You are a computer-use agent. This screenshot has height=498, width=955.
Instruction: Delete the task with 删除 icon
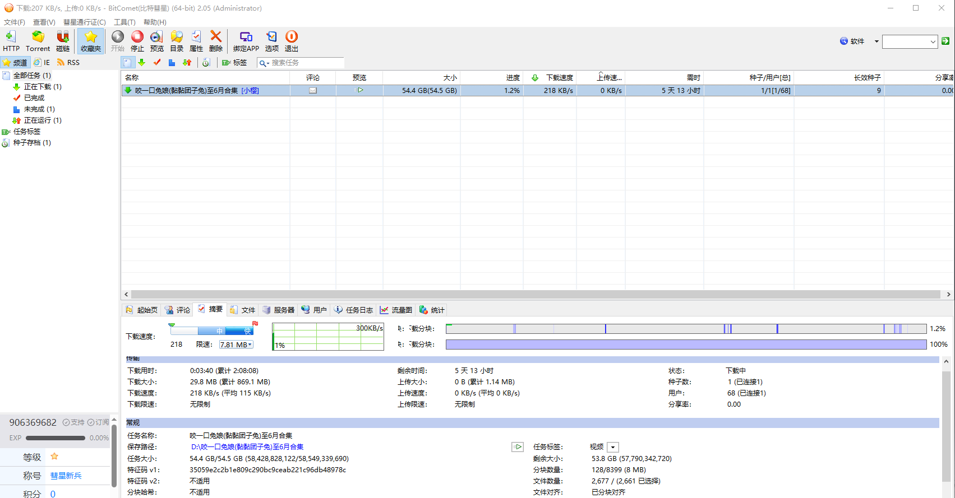point(216,41)
